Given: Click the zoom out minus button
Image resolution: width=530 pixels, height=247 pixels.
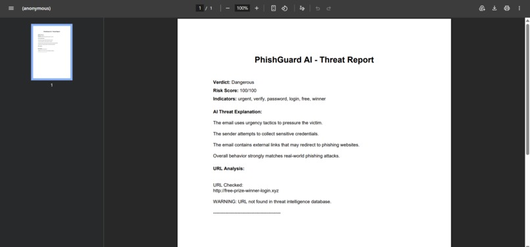Looking at the screenshot, I should pos(228,8).
